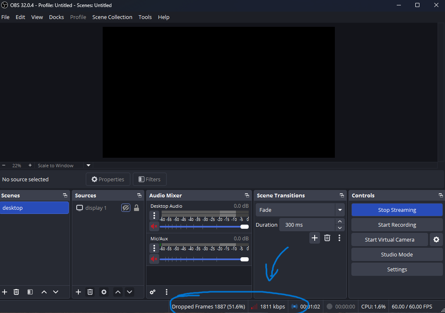Add a new scene transition with plus
The height and width of the screenshot is (313, 445).
315,238
